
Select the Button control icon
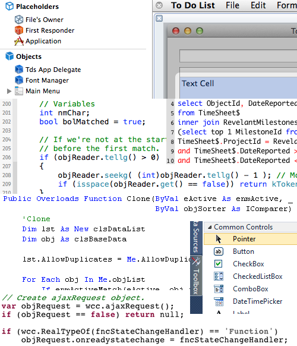[x=219, y=251]
